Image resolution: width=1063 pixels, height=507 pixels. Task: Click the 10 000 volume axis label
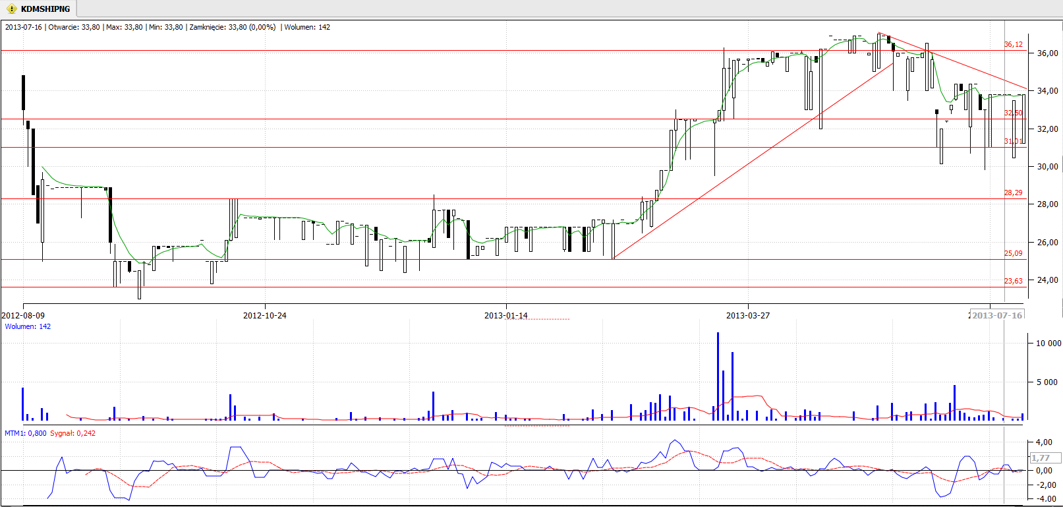pos(1049,343)
